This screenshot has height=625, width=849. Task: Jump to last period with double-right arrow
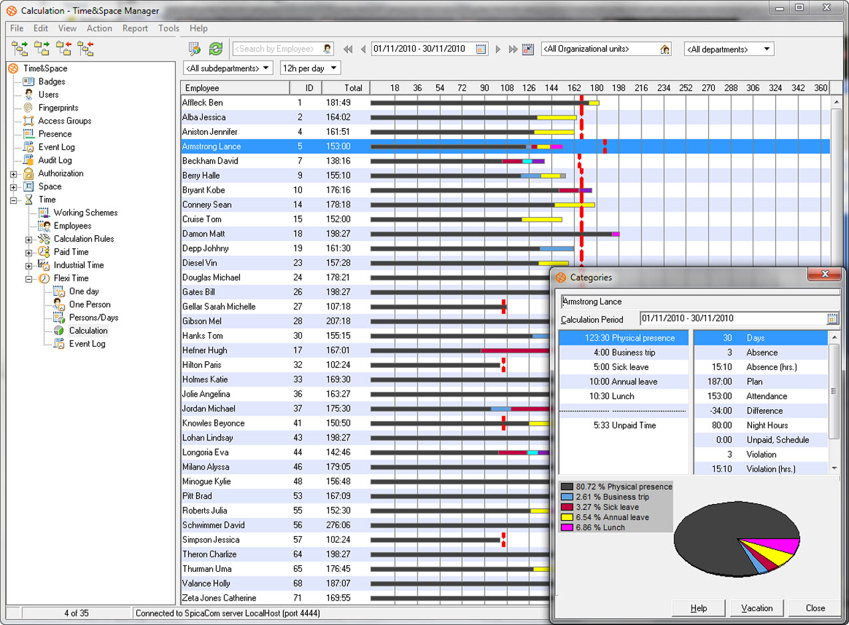click(513, 49)
